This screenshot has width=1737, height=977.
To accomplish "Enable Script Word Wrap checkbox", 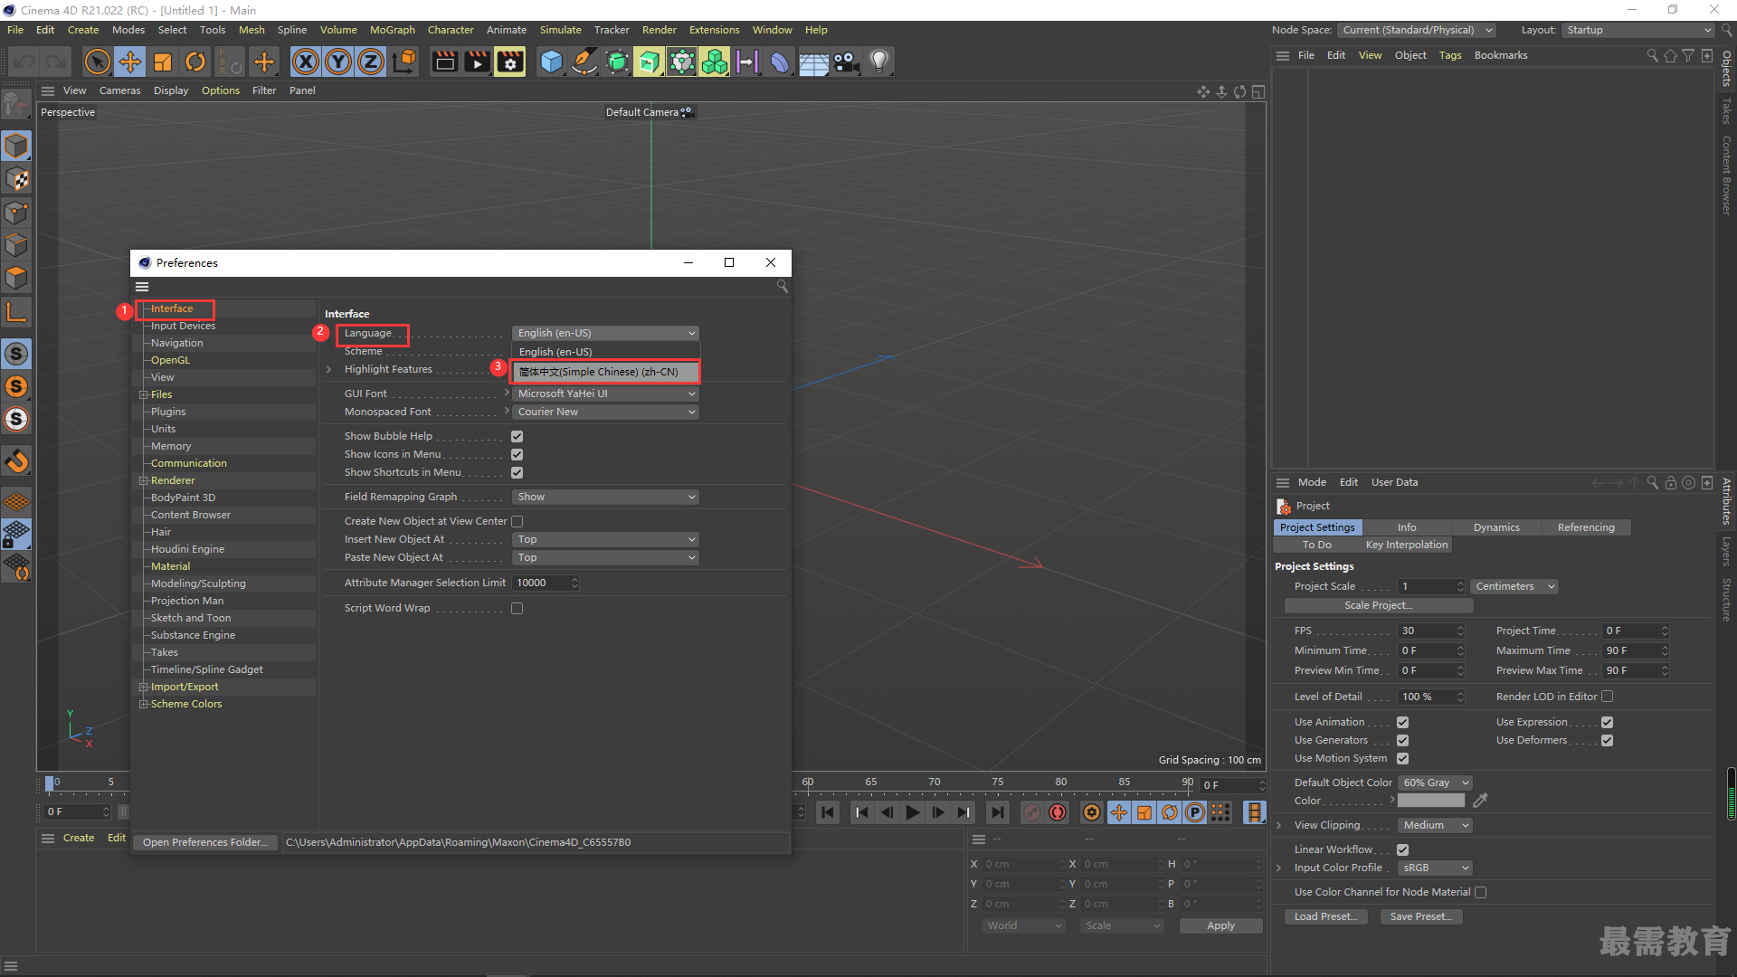I will click(517, 608).
